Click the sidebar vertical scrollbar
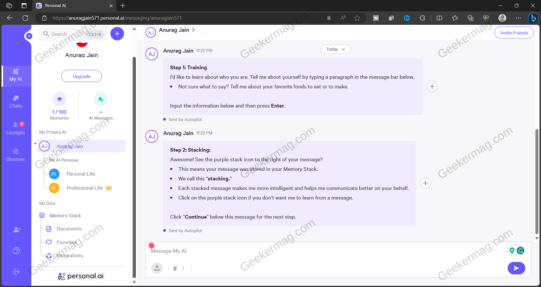Image resolution: width=541 pixels, height=287 pixels. pyautogui.click(x=134, y=167)
